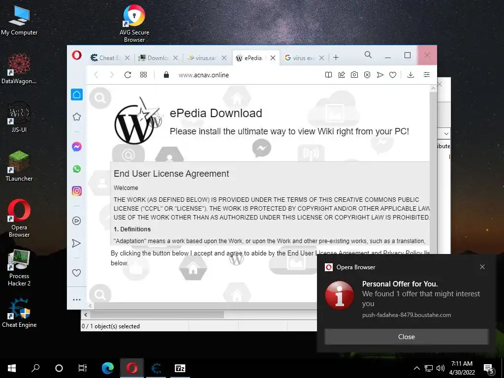Click the padlock site security icon
Image resolution: width=504 pixels, height=378 pixels.
point(166,75)
